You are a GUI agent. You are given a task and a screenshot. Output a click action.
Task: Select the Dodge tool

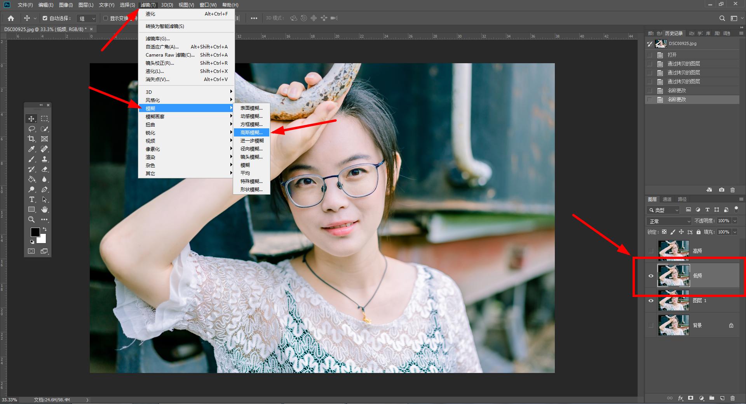(x=31, y=189)
